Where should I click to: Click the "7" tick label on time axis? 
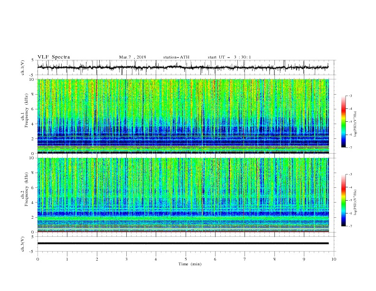[x=245, y=259]
